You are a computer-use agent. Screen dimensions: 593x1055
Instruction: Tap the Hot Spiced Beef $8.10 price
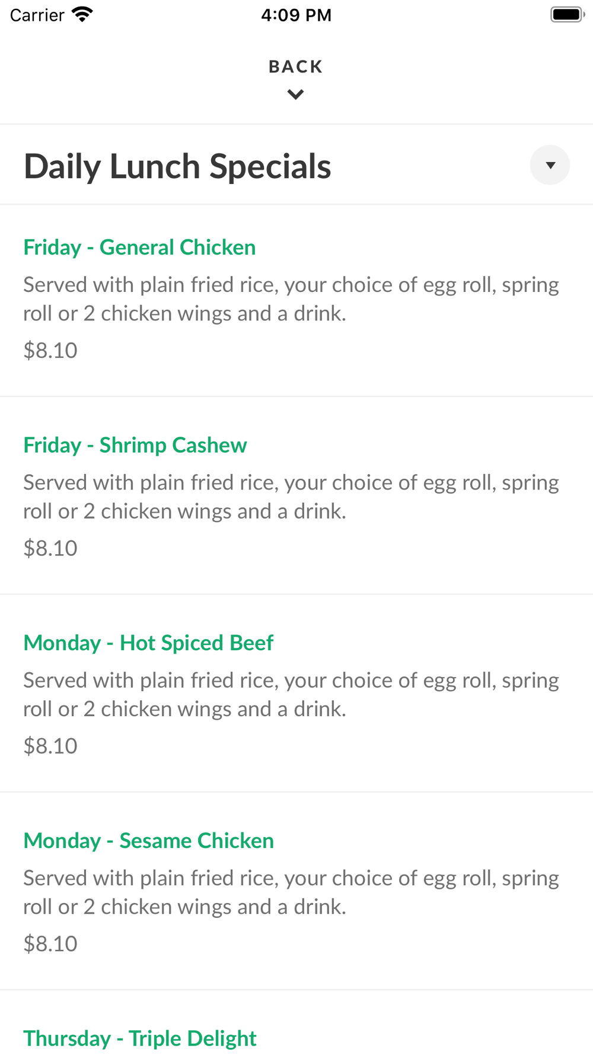point(50,746)
